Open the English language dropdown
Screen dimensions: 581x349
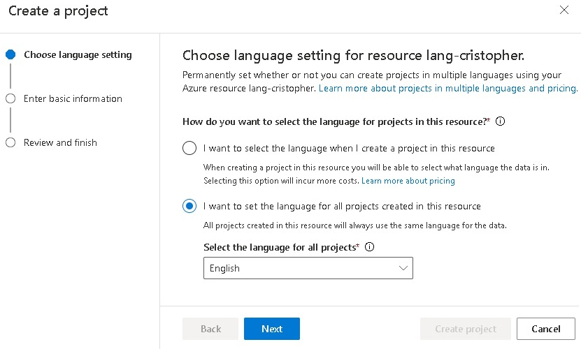[308, 268]
